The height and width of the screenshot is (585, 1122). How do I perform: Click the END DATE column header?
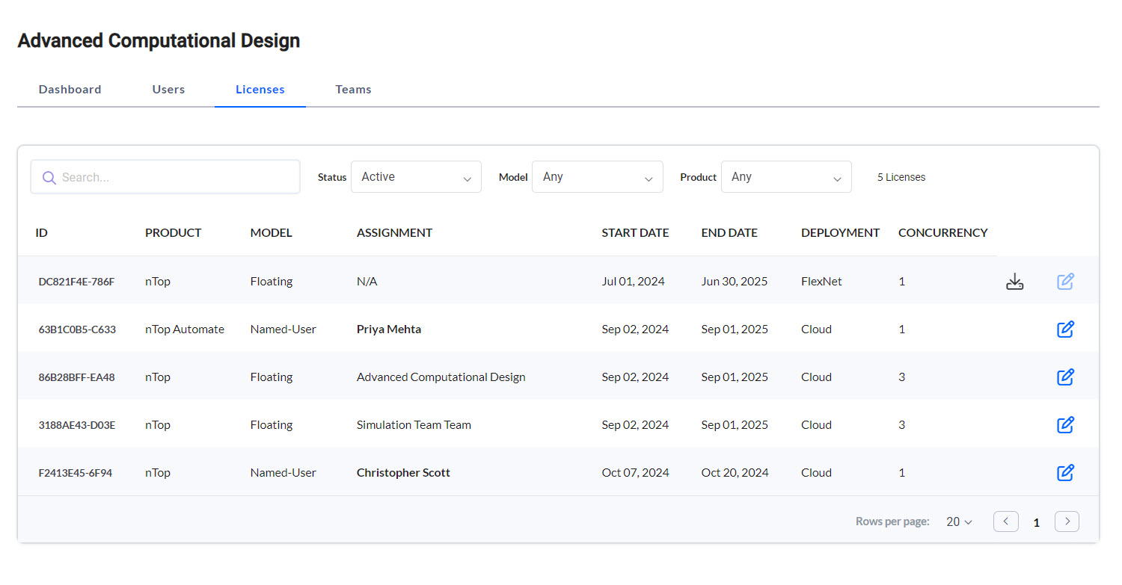[729, 233]
